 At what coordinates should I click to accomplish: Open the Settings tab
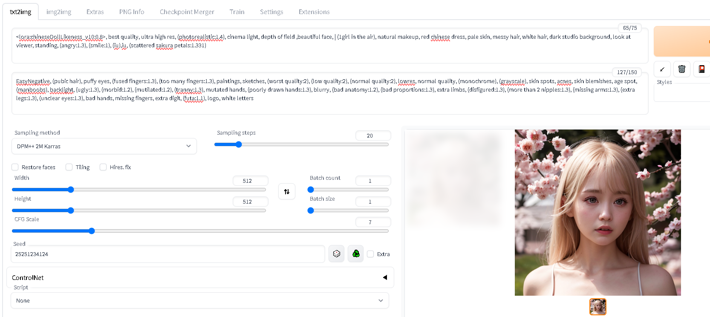(271, 12)
